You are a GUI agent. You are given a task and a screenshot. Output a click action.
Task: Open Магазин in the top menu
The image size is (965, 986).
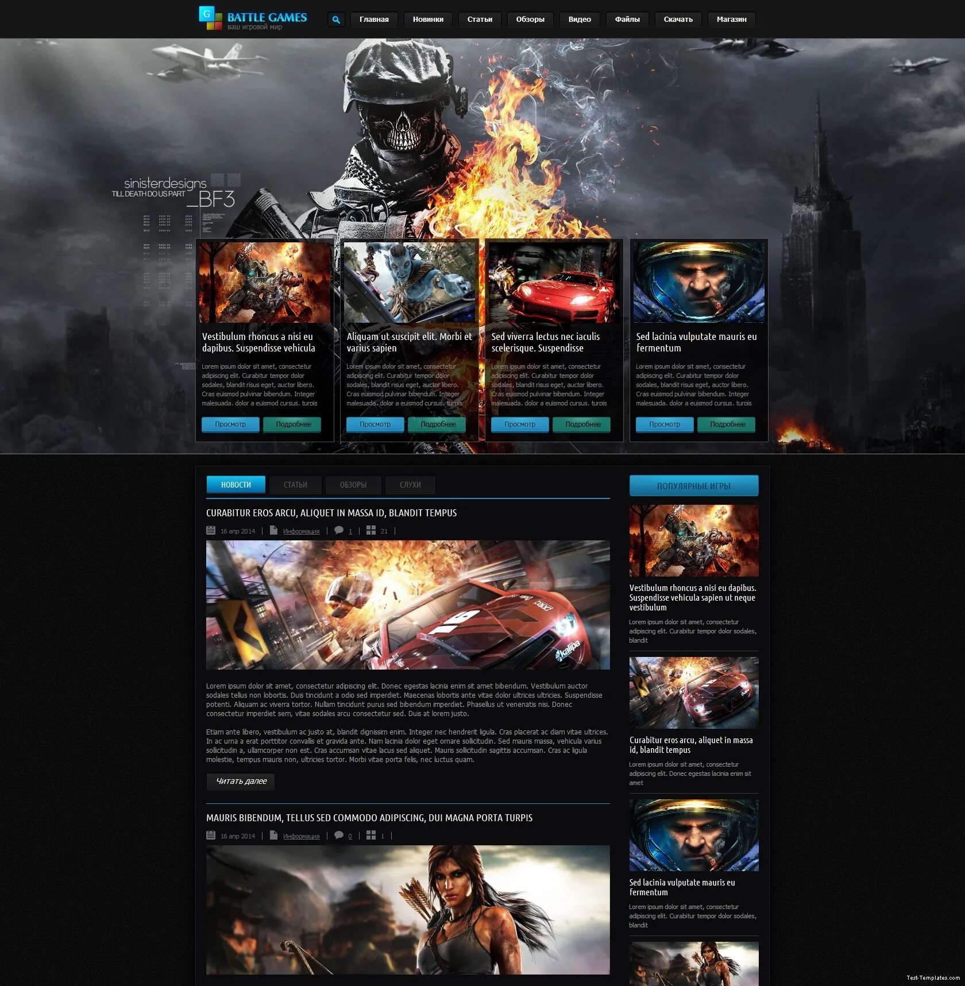click(731, 20)
